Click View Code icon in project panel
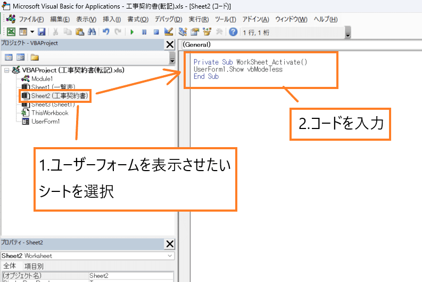This screenshot has width=422, height=282. (9, 57)
